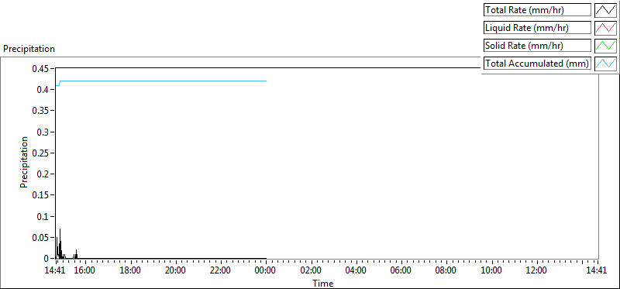Click the 20:00 time axis label
The width and height of the screenshot is (620, 289).
[176, 271]
